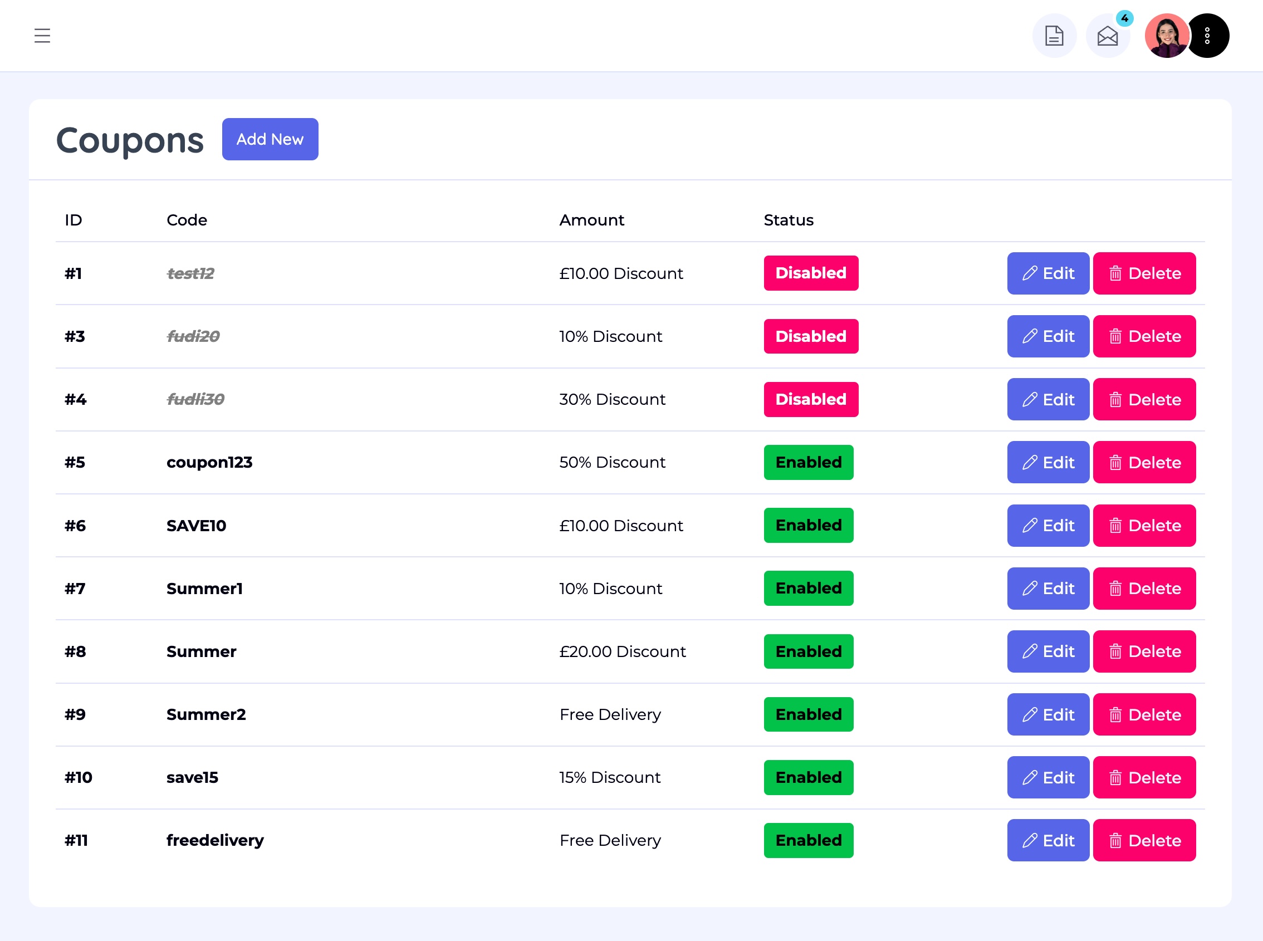
Task: Click the Status column header
Action: click(x=788, y=220)
